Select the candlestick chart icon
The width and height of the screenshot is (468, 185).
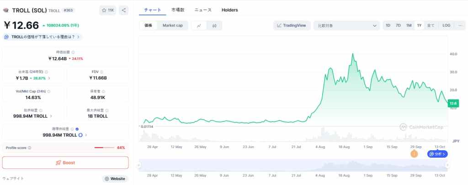214,26
